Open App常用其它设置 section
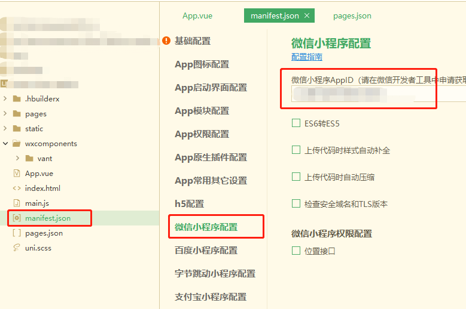Image resolution: width=466 pixels, height=309 pixels. coord(211,181)
